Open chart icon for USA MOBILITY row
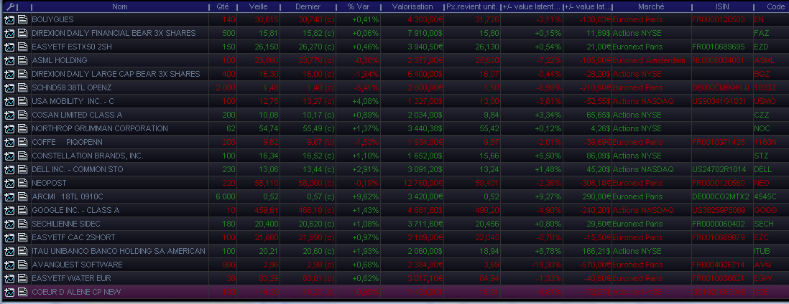789x304 pixels. (x=9, y=101)
